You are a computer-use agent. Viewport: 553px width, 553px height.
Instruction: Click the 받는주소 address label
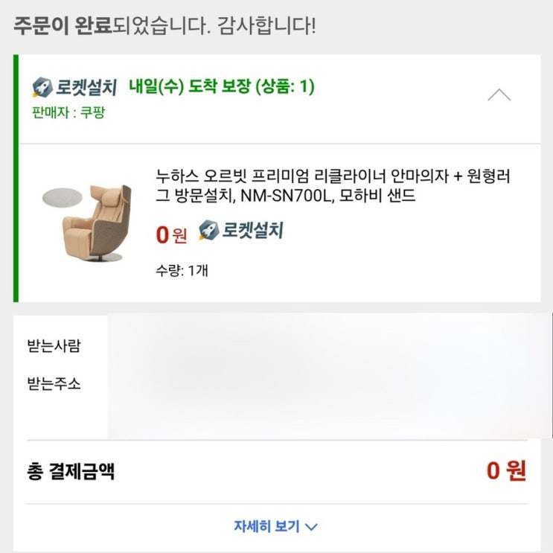pyautogui.click(x=54, y=384)
